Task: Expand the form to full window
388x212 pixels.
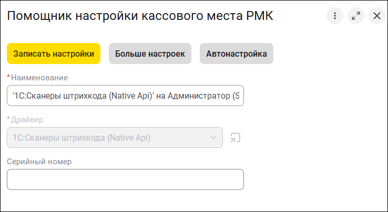Action: point(356,16)
